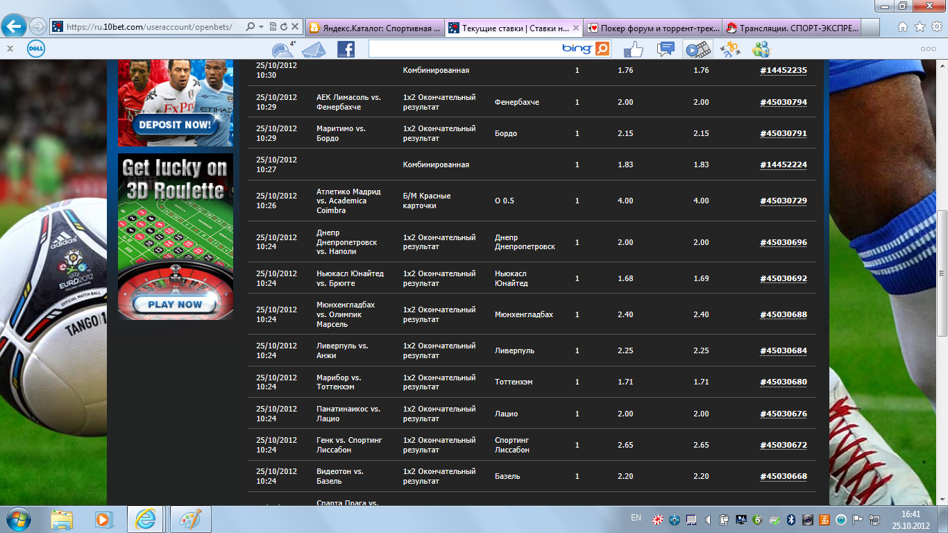Click the thumbs-up like icon
948x533 pixels.
pos(633,49)
